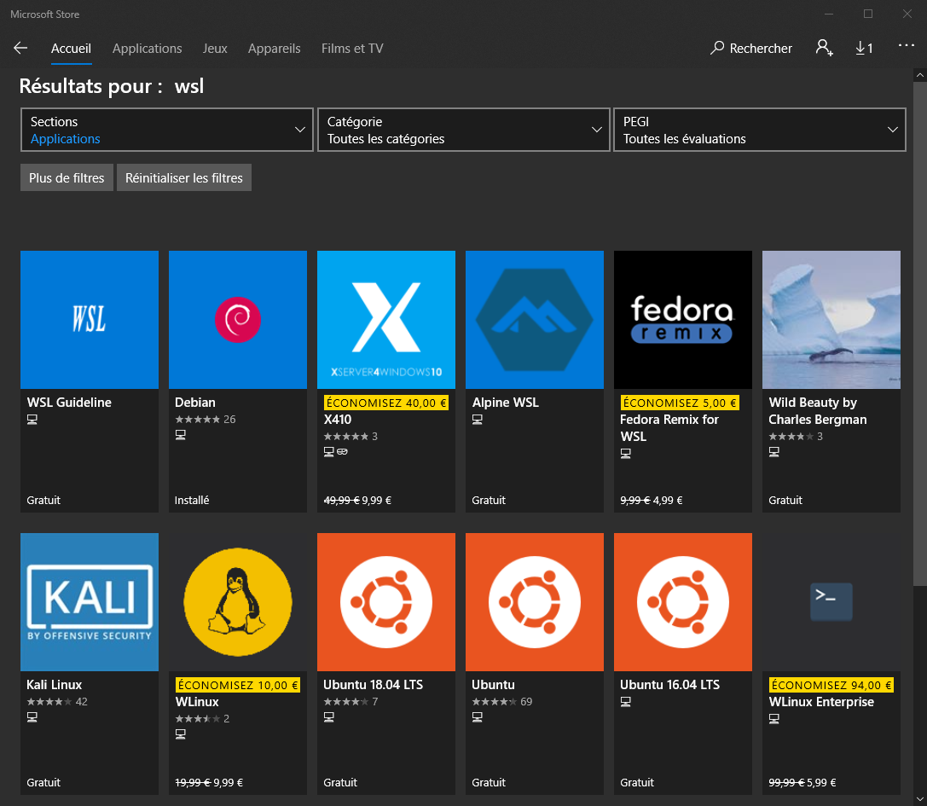This screenshot has height=806, width=927.
Task: Click the Installé status under Debian
Action: click(x=192, y=501)
